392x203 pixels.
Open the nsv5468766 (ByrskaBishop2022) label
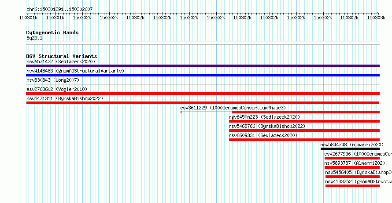pyautogui.click(x=267, y=126)
